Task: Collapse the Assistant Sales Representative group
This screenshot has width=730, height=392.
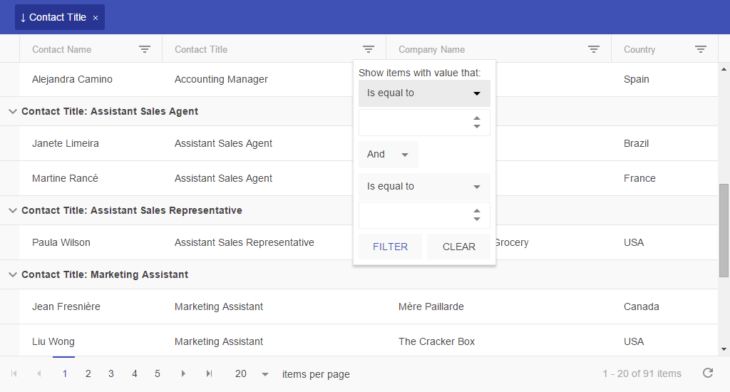Action: tap(13, 210)
